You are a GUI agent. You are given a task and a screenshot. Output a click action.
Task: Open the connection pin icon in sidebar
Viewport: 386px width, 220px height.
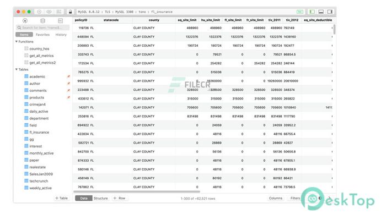coord(25,21)
